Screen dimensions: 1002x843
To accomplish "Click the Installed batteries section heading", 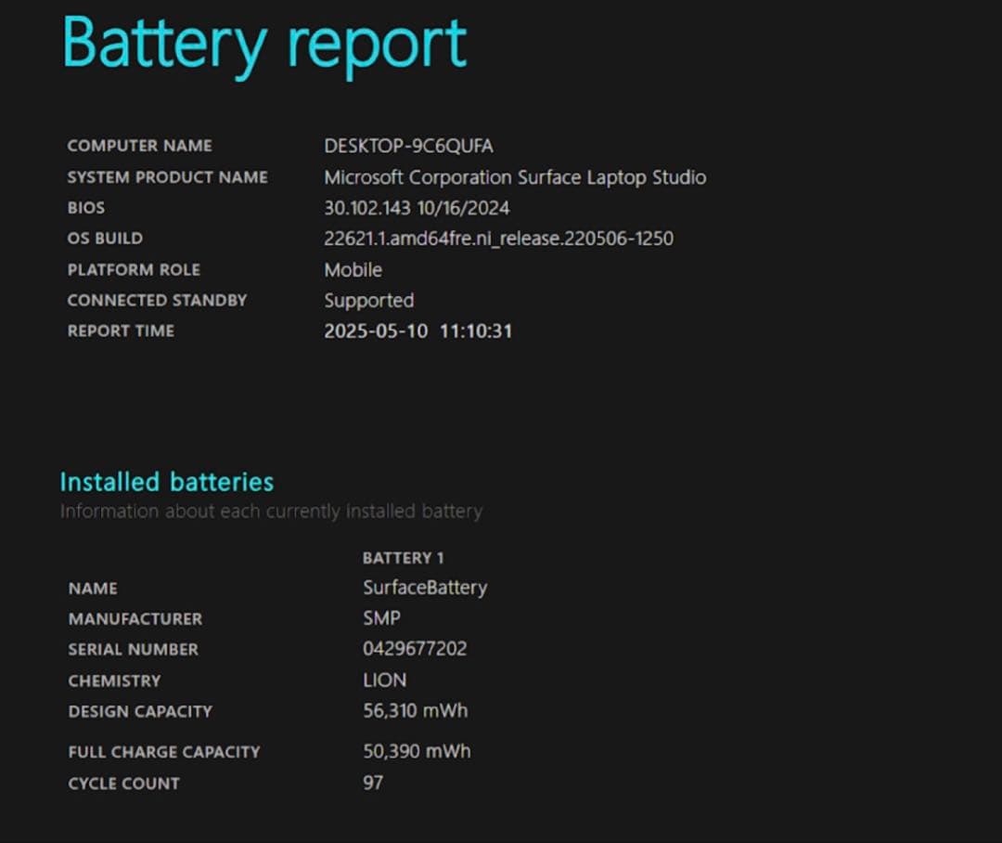I will (x=167, y=482).
